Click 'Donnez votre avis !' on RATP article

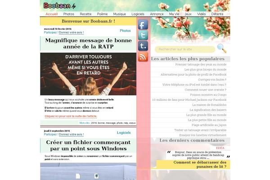(71, 32)
